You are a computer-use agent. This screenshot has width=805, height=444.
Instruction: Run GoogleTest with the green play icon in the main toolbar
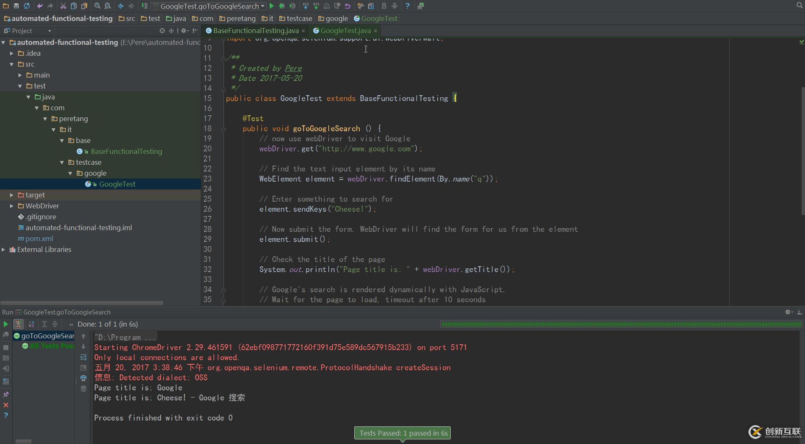pos(272,6)
